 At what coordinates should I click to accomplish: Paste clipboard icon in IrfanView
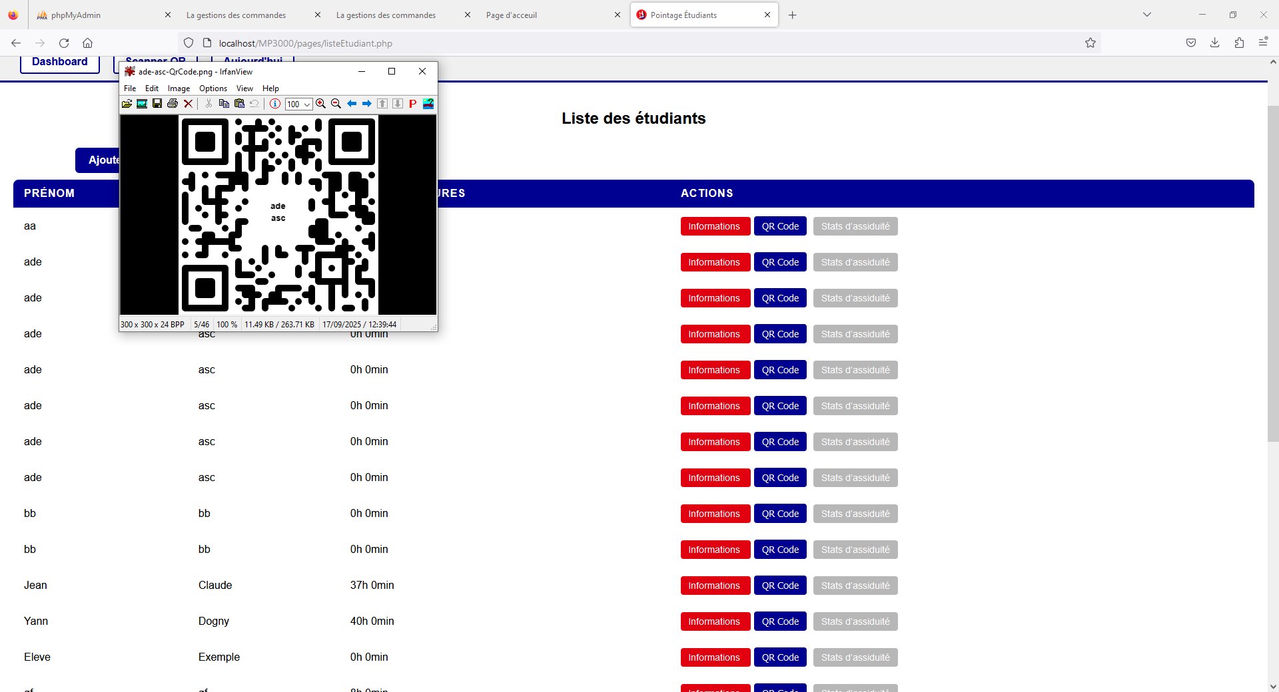(x=239, y=104)
